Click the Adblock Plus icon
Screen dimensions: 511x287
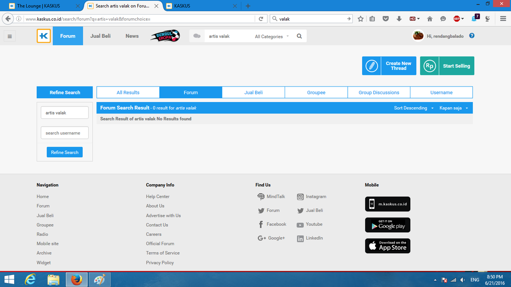tap(457, 19)
